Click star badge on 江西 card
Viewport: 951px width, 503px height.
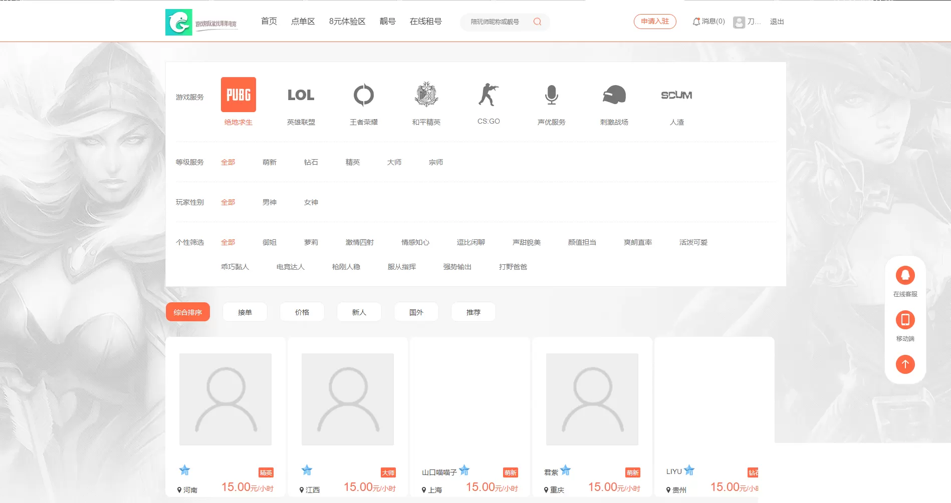pos(307,470)
